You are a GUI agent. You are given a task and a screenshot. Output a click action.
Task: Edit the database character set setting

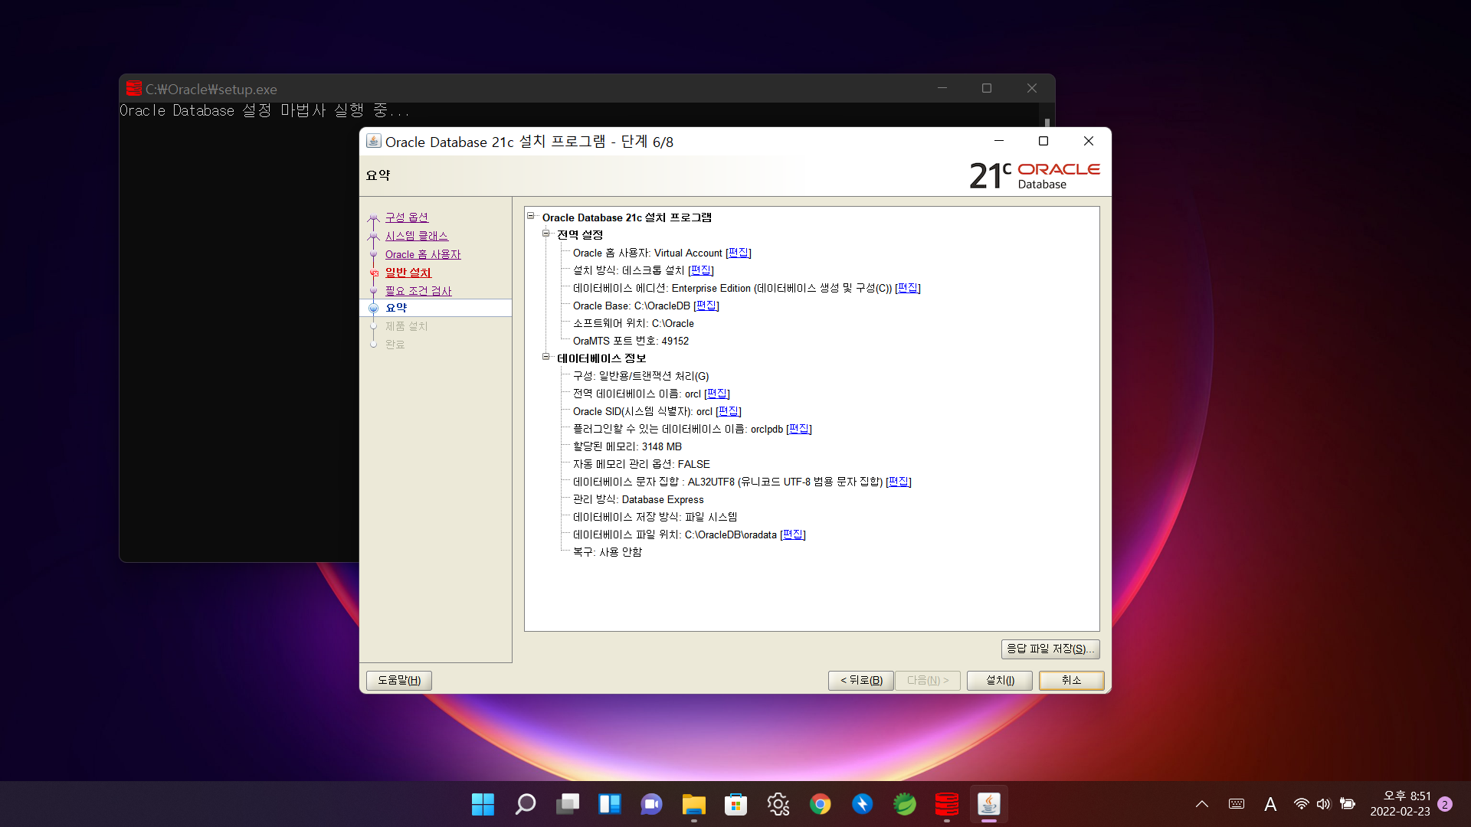pyautogui.click(x=898, y=482)
